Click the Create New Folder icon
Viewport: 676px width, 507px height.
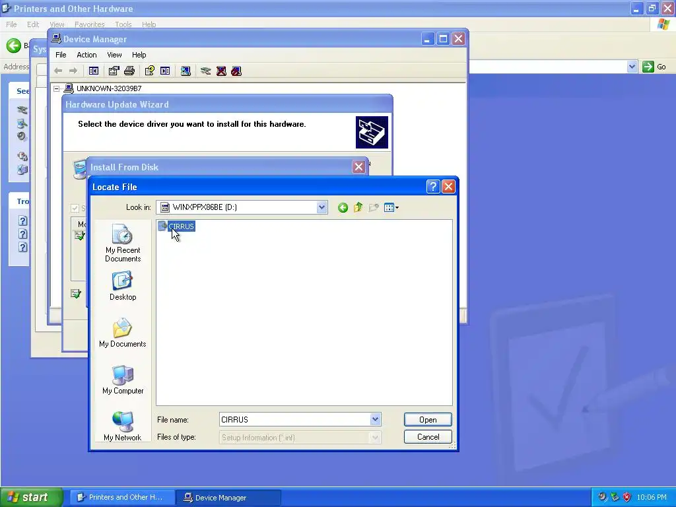coord(374,208)
